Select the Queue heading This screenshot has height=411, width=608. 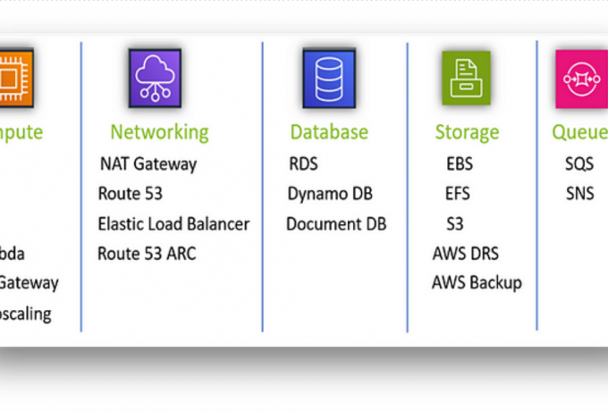click(579, 132)
